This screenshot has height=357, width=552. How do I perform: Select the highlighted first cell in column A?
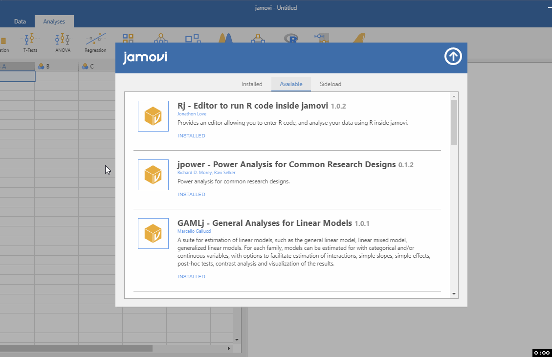[x=17, y=76]
